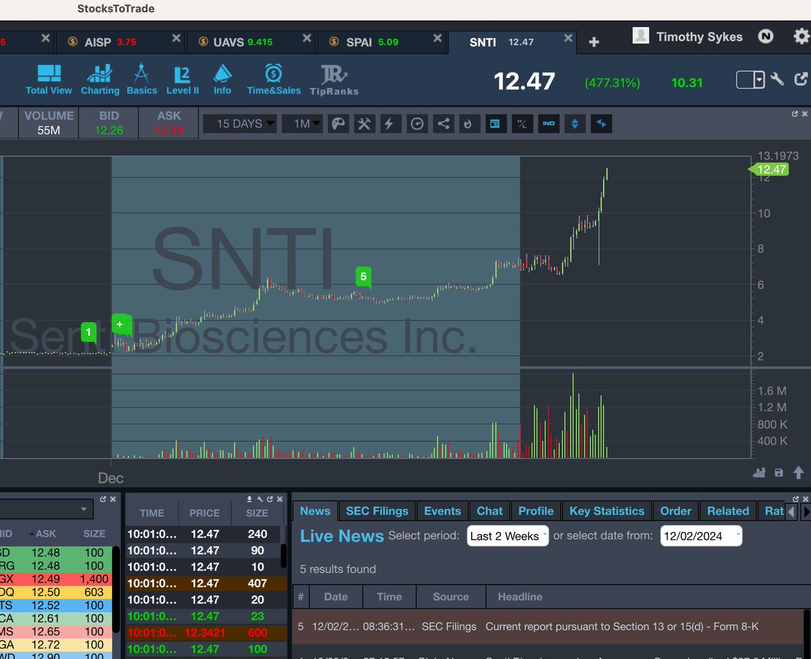Close the SNTI ticker tab
This screenshot has width=811, height=659.
tap(568, 39)
